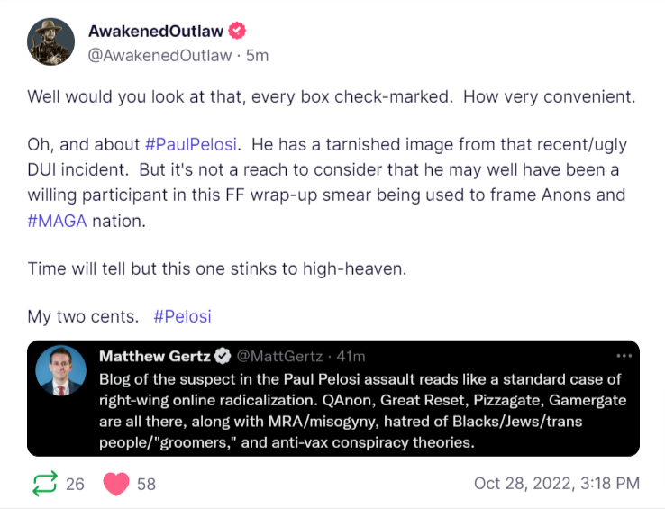Click the Oct 28, 2022 date stamp

click(557, 484)
